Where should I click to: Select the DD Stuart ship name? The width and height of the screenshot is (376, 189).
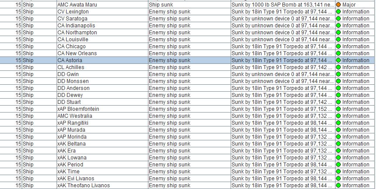click(x=69, y=102)
